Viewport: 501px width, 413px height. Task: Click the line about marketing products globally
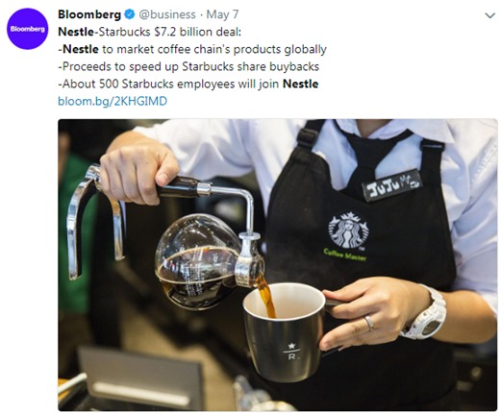click(x=192, y=49)
